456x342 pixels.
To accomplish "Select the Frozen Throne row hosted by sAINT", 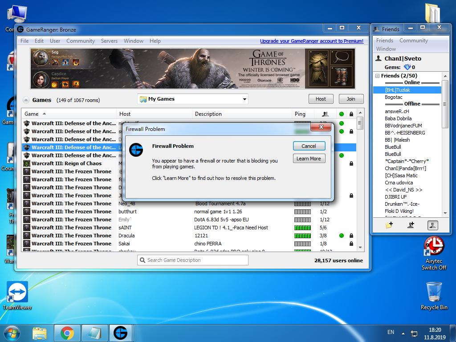I will (x=189, y=228).
